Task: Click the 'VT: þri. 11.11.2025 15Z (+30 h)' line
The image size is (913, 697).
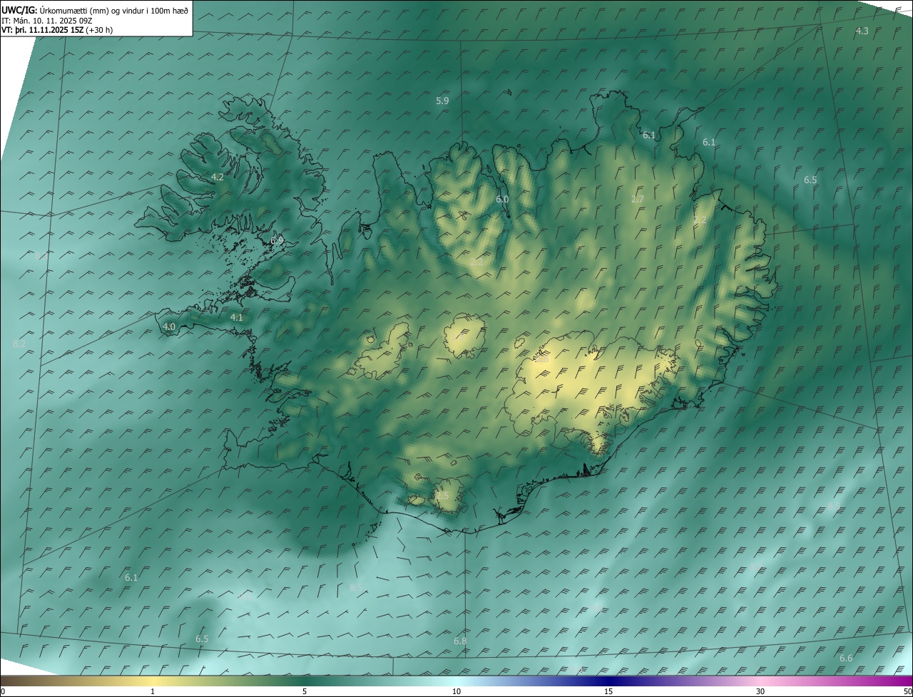Action: pyautogui.click(x=57, y=30)
